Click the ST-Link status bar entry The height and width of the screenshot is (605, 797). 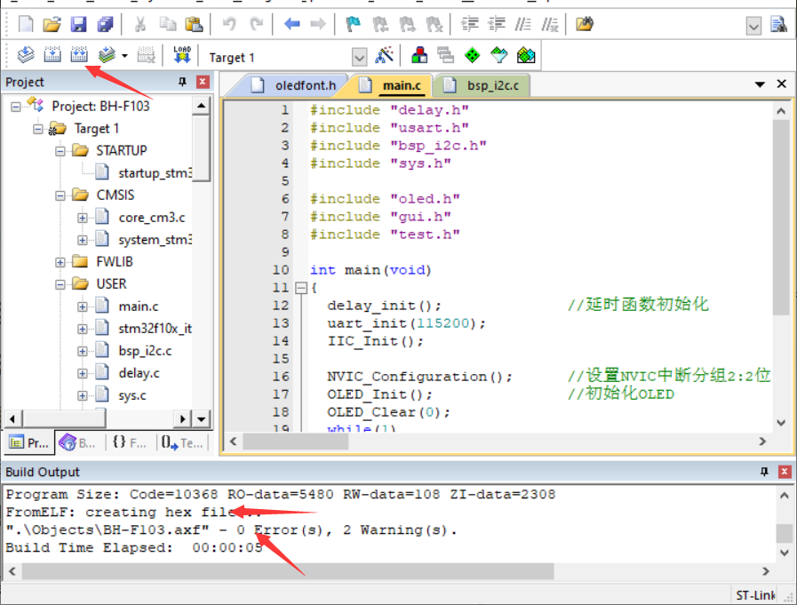coord(755,595)
